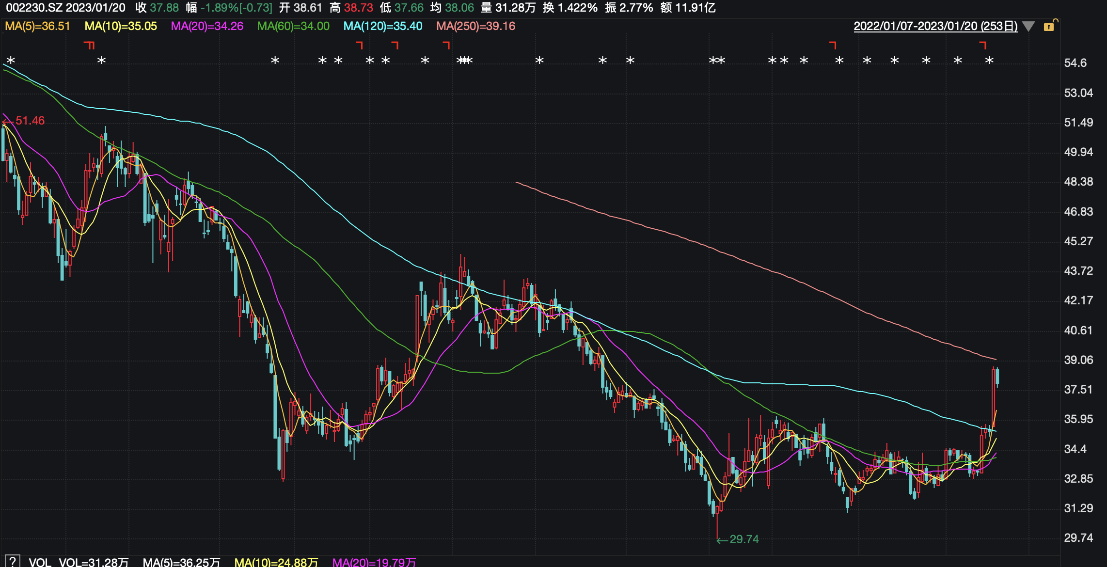Click the rightmost asterisk event marker
Screen dimensions: 1107x567
point(989,61)
